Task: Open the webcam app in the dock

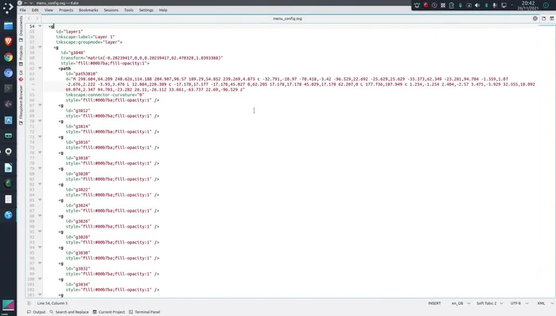Action: (x=8, y=151)
